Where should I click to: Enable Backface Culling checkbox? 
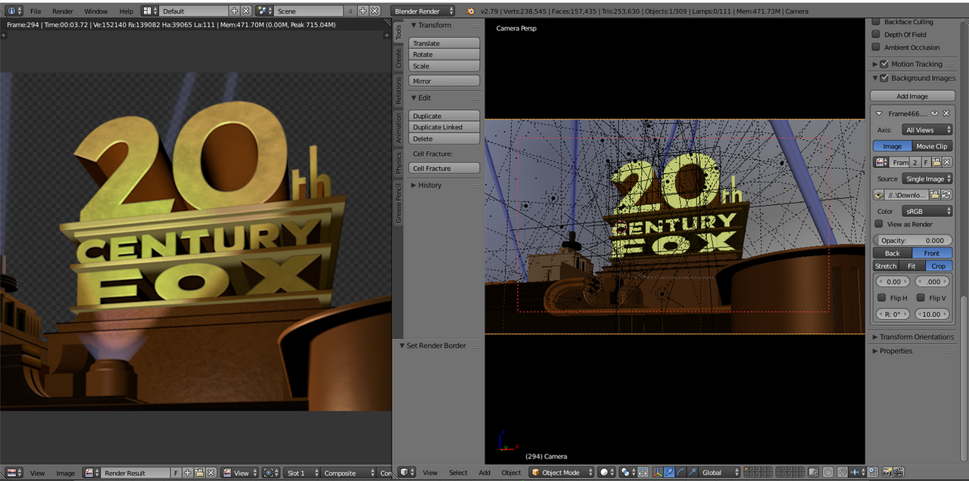tap(876, 23)
